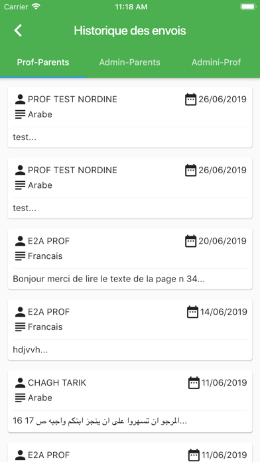This screenshot has height=462, width=260.
Task: Open the 'hdjvvh...' message card
Action: coord(130,330)
